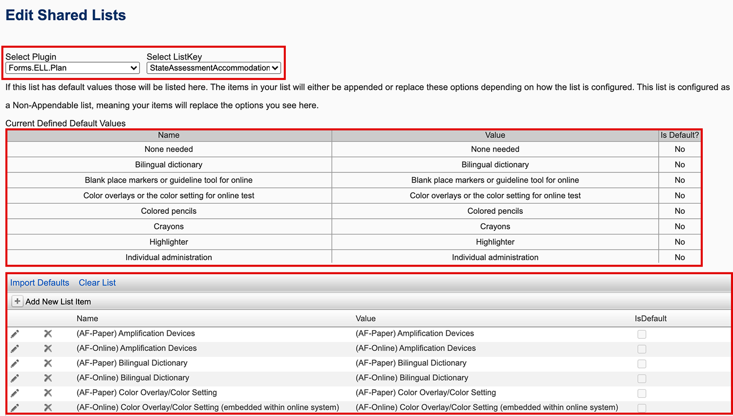Enable IsDefault for (AF-Paper) Bilingual Dictionary
This screenshot has height=416, width=733.
click(x=642, y=364)
